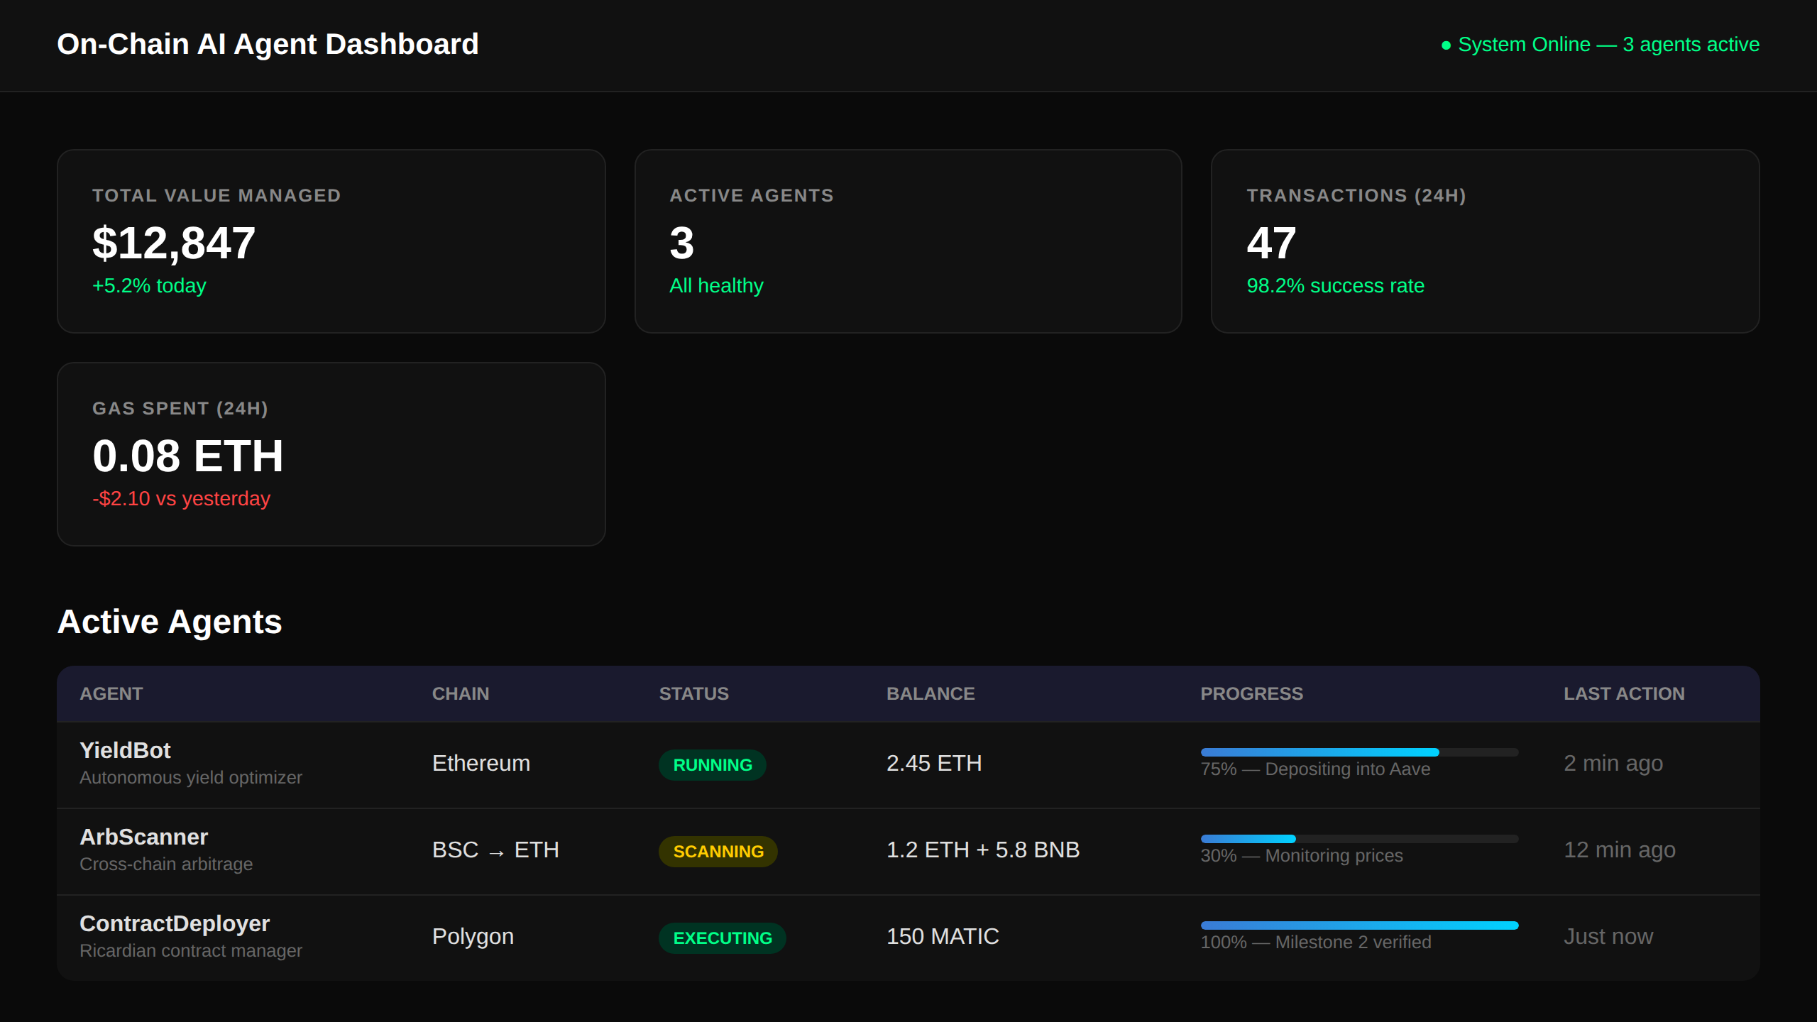
Task: Click the Ricardian contract manager description
Action: tap(191, 951)
